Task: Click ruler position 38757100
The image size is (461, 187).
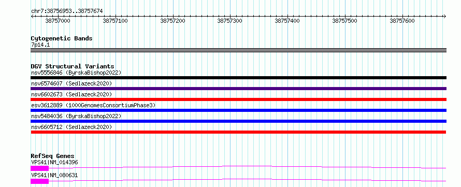Action: [x=115, y=21]
